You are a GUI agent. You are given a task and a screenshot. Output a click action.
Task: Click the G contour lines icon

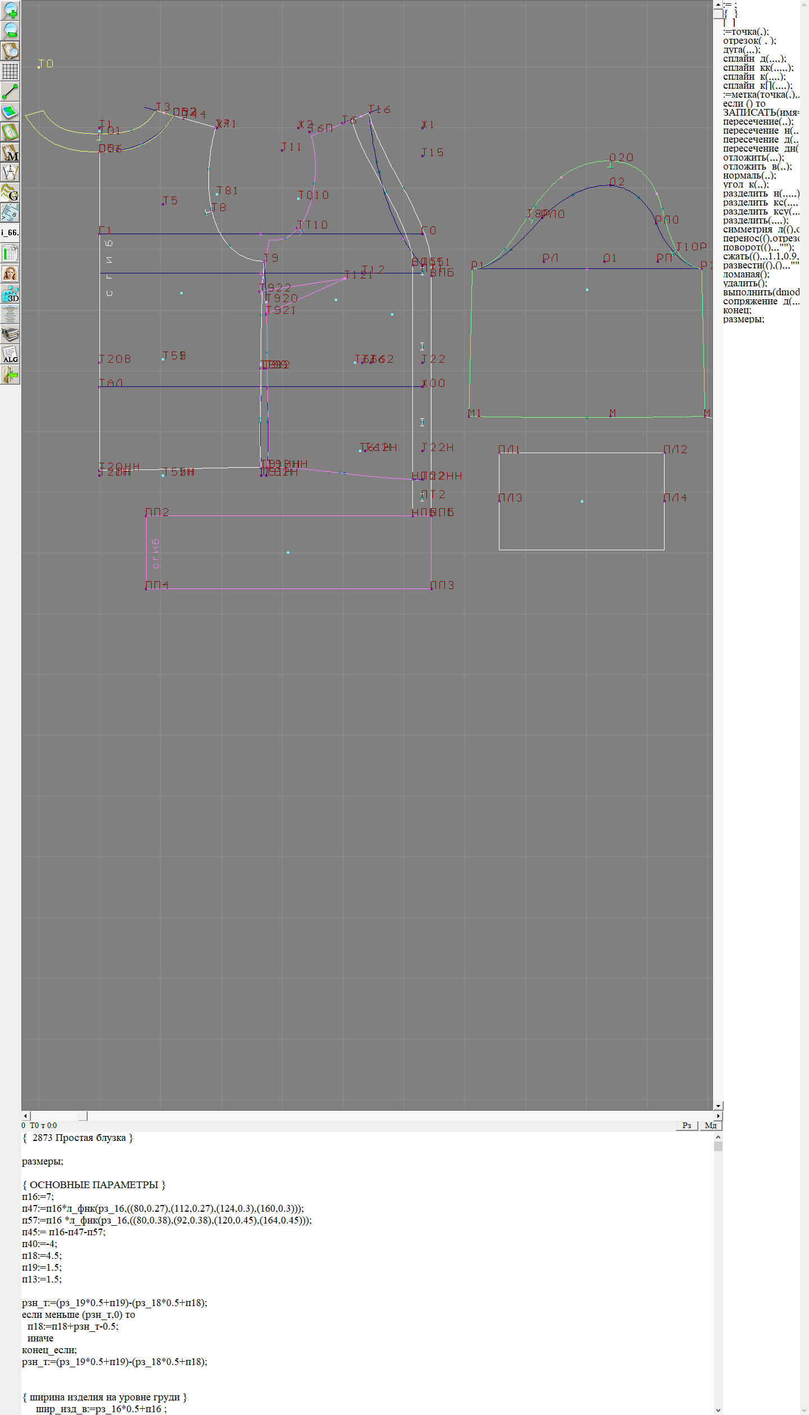10,193
